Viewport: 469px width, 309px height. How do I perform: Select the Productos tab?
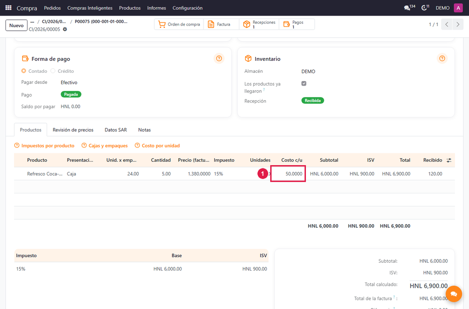[x=31, y=130]
